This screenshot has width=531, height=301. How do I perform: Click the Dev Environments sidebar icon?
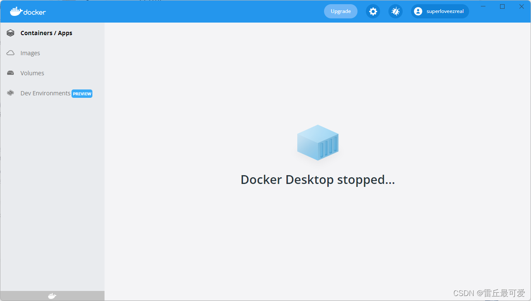pyautogui.click(x=10, y=93)
